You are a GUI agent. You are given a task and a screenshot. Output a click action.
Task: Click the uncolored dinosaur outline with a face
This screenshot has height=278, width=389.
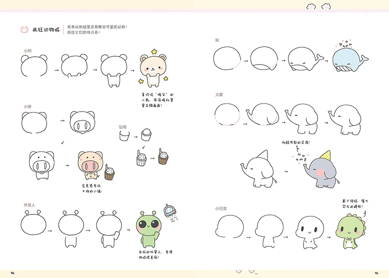point(310,232)
